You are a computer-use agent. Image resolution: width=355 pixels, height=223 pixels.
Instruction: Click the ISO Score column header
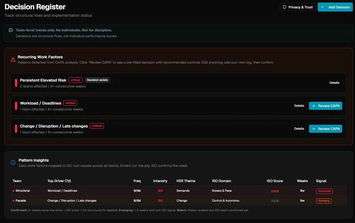tap(275, 181)
